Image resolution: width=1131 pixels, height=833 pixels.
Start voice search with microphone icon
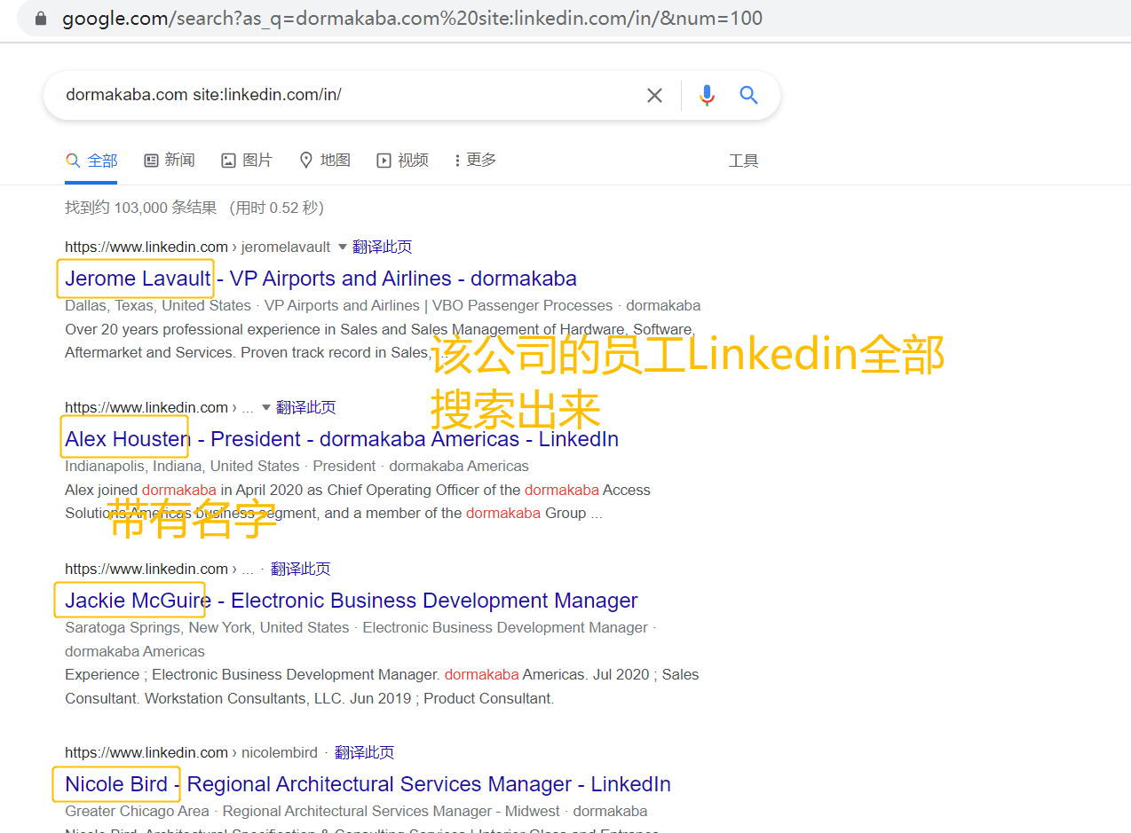(x=707, y=95)
